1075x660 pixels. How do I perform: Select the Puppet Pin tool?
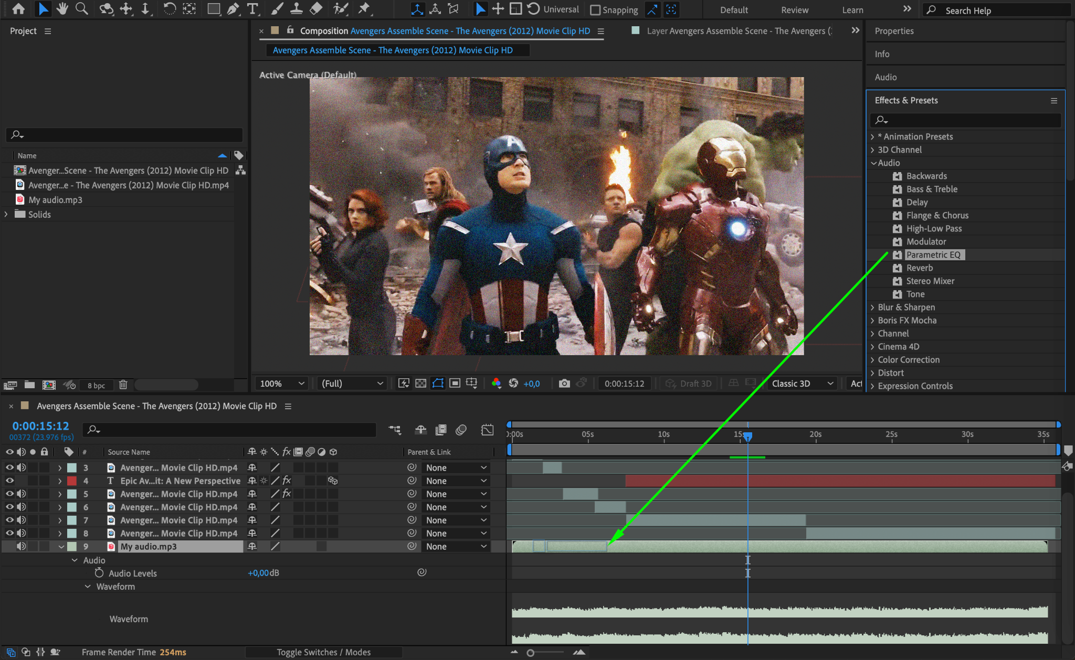364,8
